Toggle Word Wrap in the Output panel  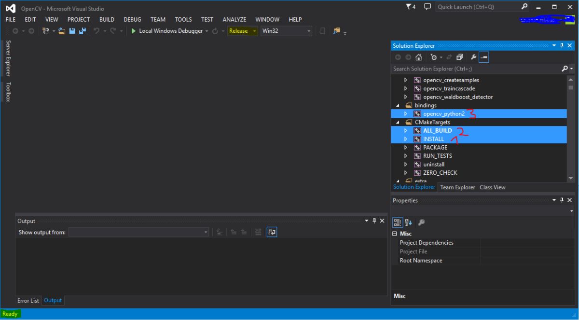(x=272, y=232)
